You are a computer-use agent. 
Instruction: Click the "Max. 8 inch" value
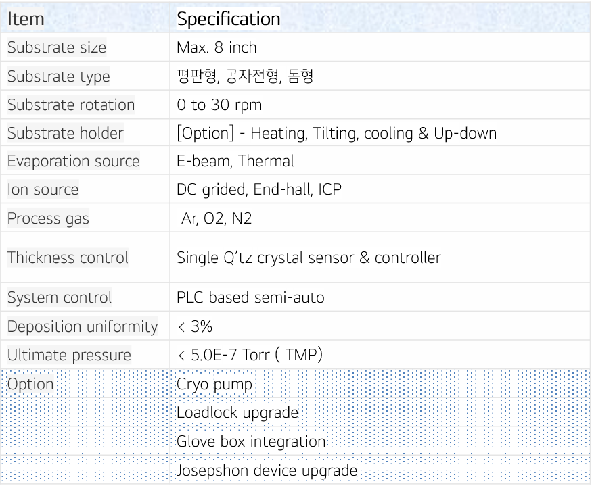[217, 48]
